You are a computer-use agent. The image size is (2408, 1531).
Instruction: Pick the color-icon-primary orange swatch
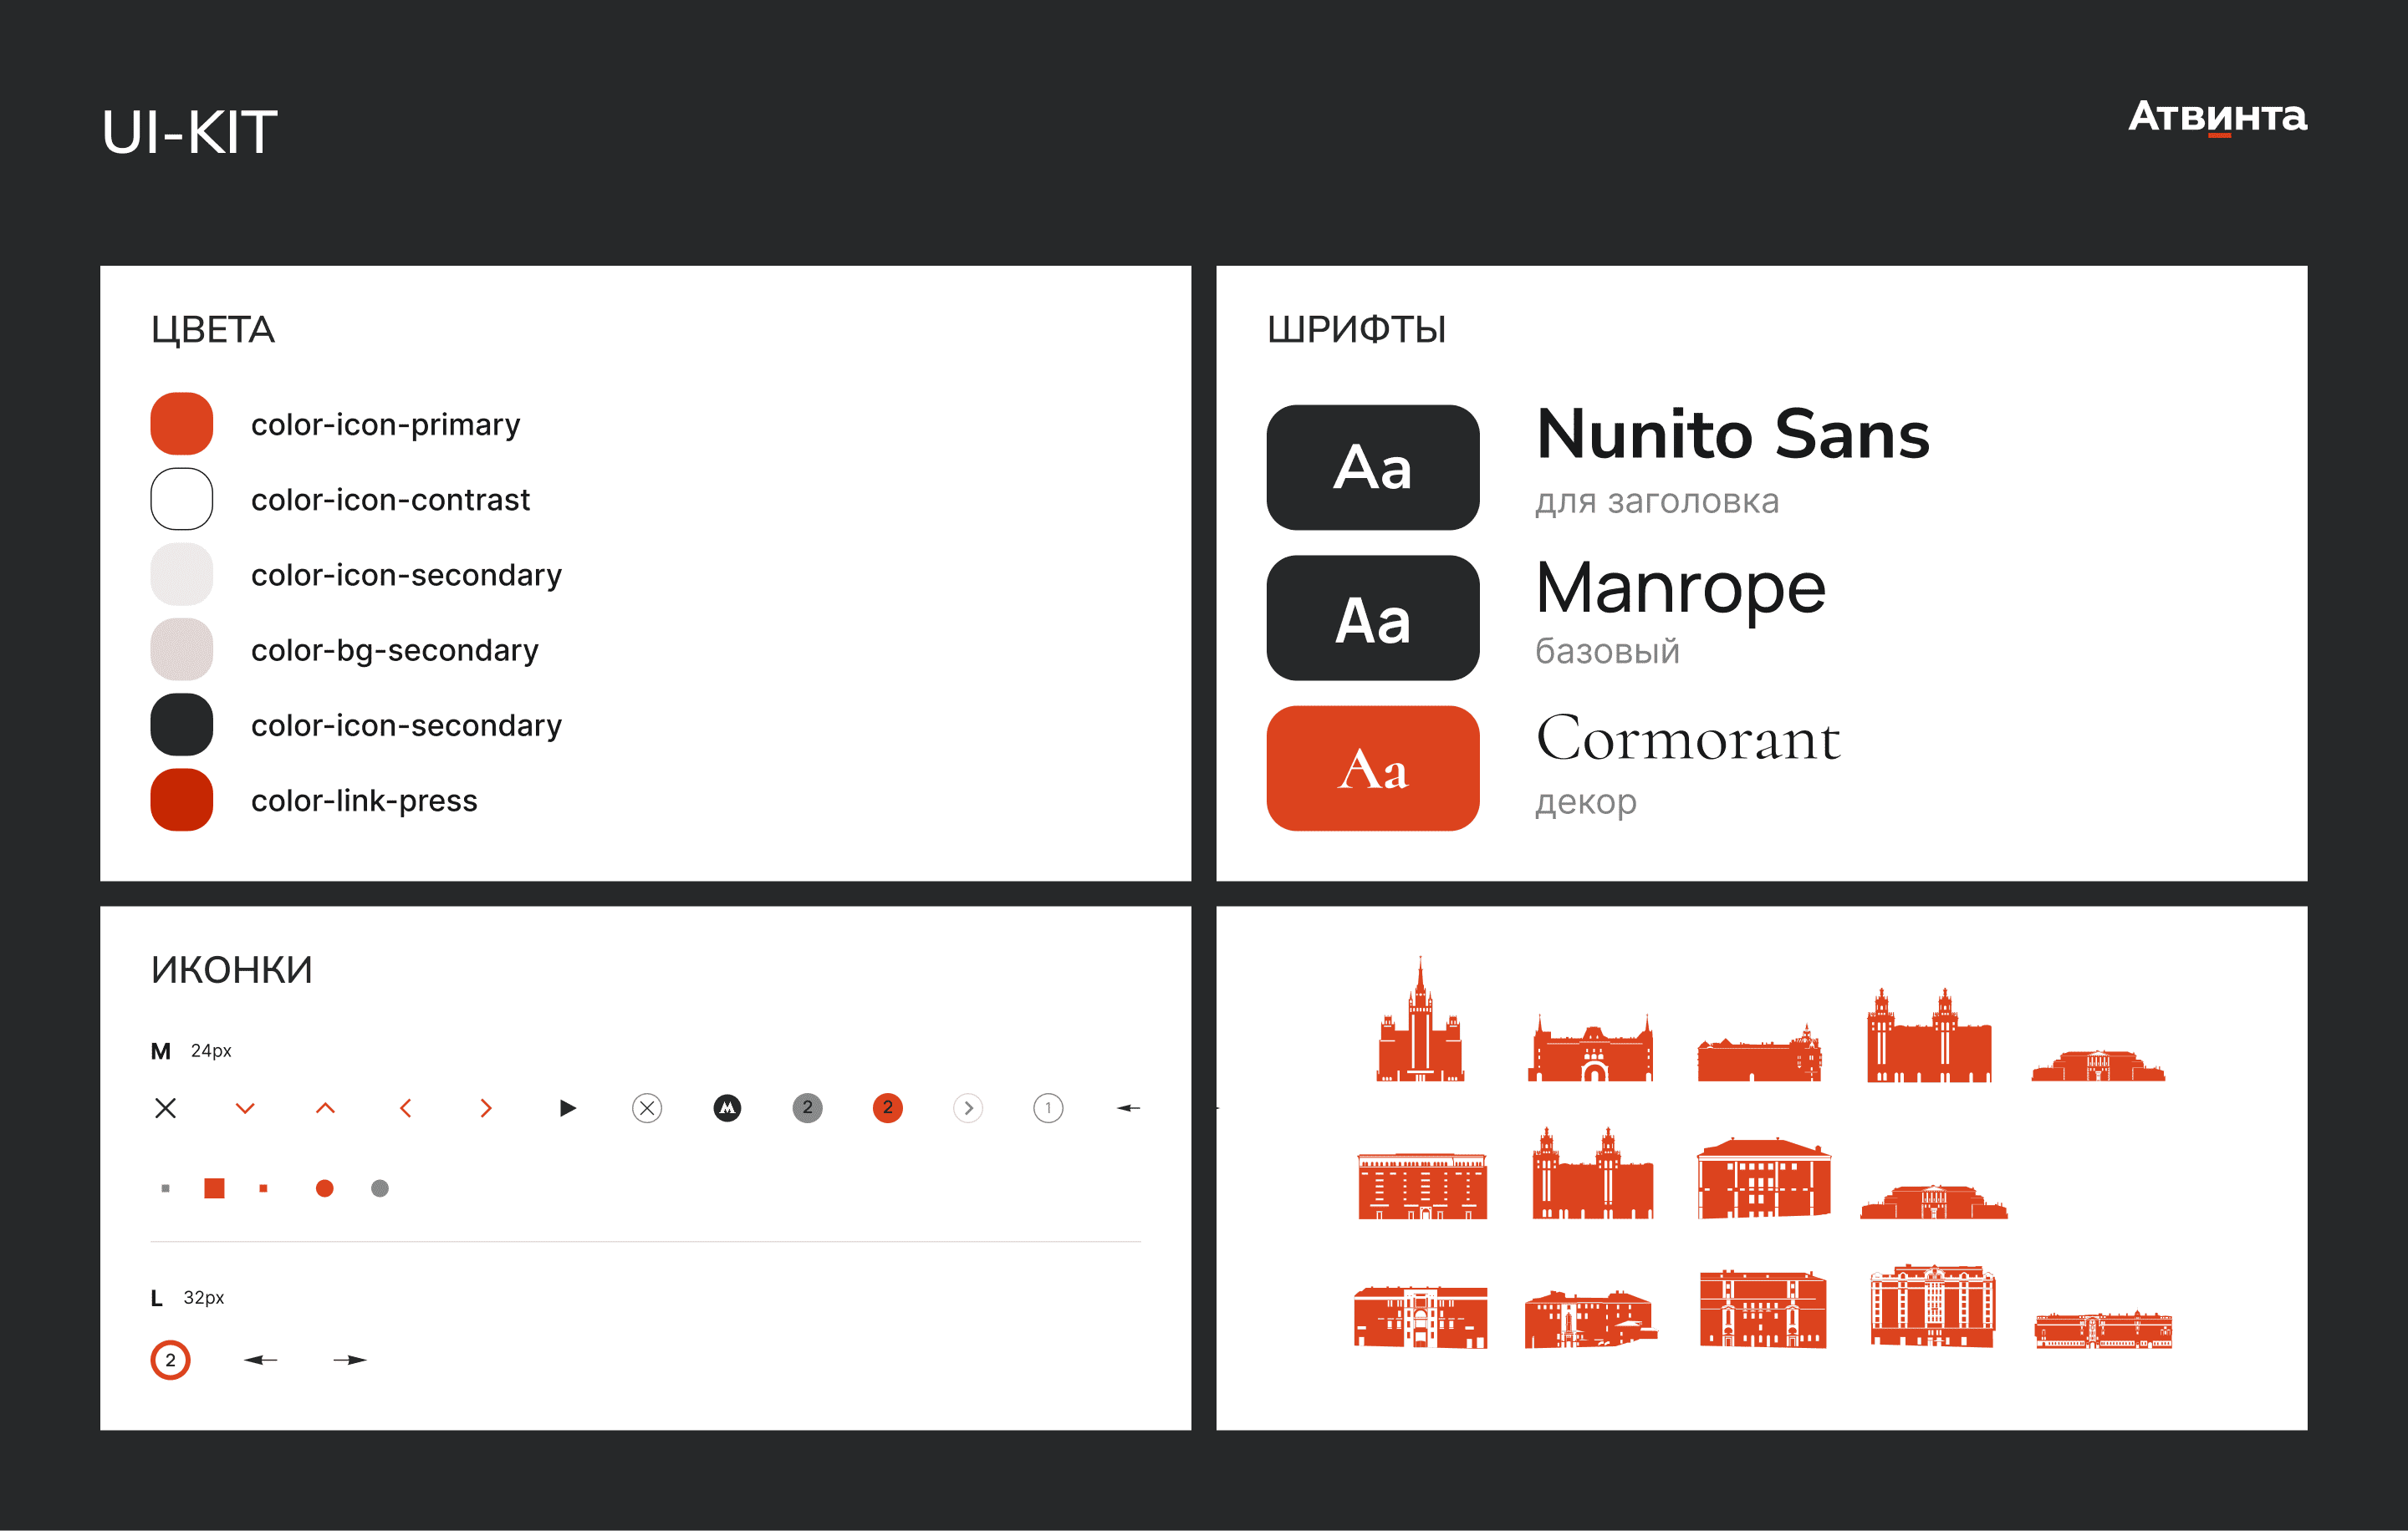(182, 424)
